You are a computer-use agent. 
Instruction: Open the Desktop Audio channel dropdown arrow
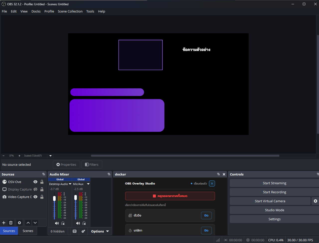click(70, 184)
